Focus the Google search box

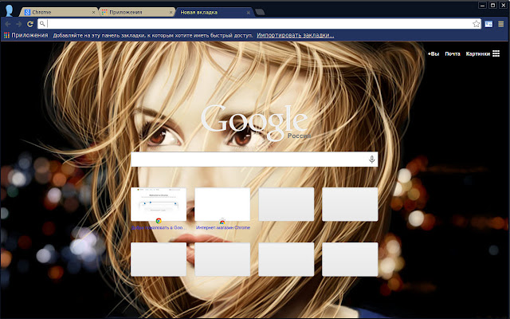(x=254, y=159)
